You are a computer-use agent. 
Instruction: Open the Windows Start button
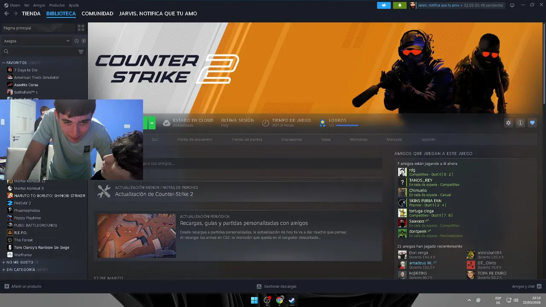(x=254, y=300)
